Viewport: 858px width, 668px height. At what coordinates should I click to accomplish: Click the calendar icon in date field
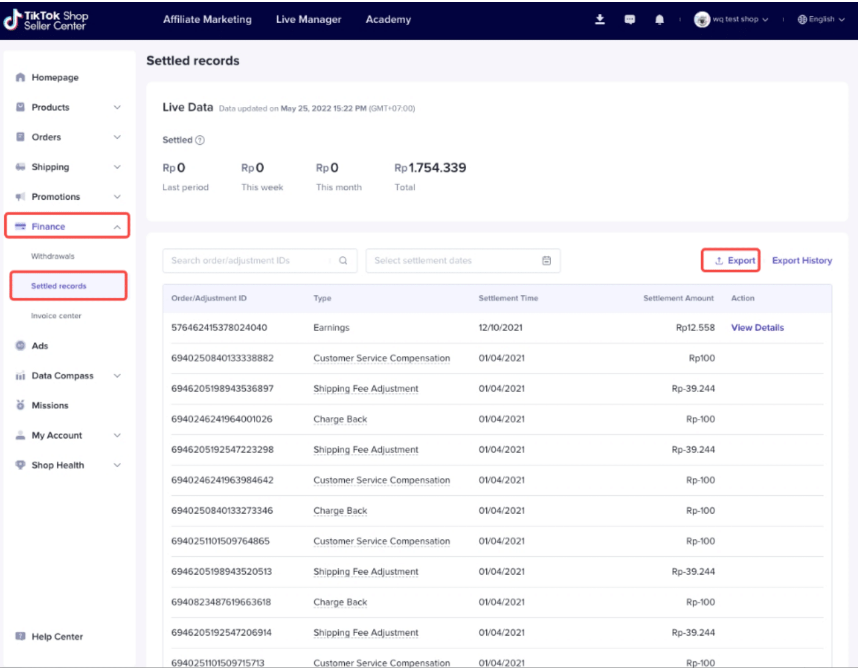pyautogui.click(x=546, y=261)
